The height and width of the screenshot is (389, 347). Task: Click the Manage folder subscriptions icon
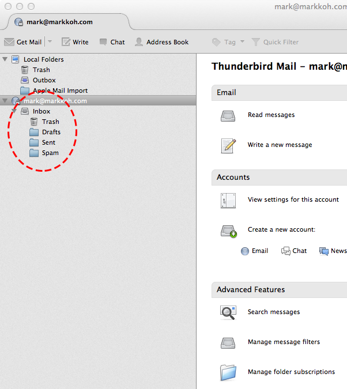228,372
